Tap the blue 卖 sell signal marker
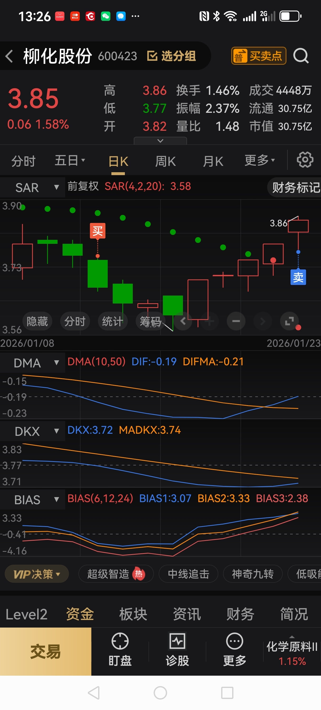Screen dimensions: 321x710 coord(298,277)
